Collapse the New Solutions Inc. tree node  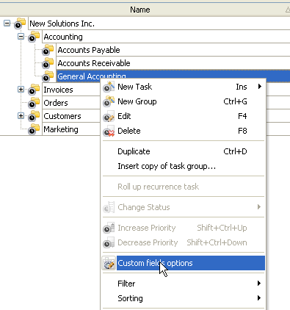pyautogui.click(x=7, y=24)
